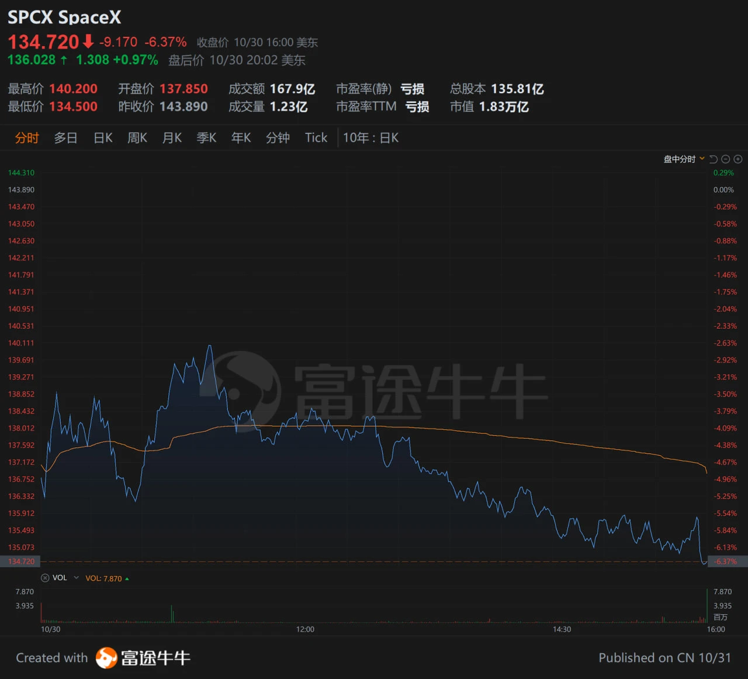The width and height of the screenshot is (748, 679).
Task: Open the 季K quarterly chart tab
Action: tap(206, 138)
